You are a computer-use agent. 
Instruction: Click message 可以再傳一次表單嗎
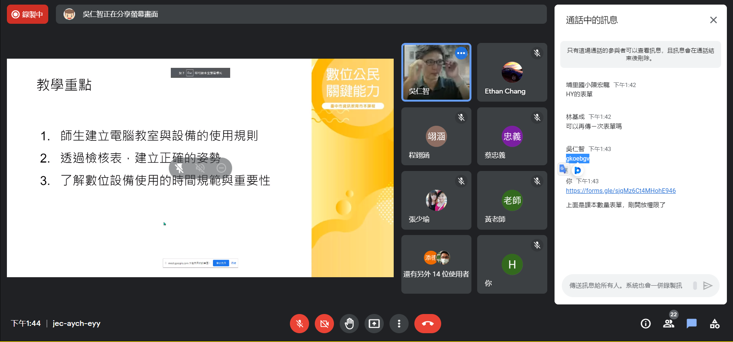click(594, 126)
